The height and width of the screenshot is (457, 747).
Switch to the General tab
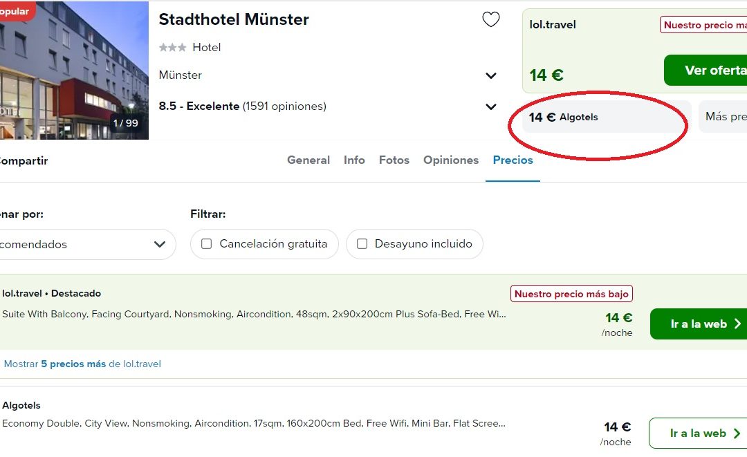point(308,160)
